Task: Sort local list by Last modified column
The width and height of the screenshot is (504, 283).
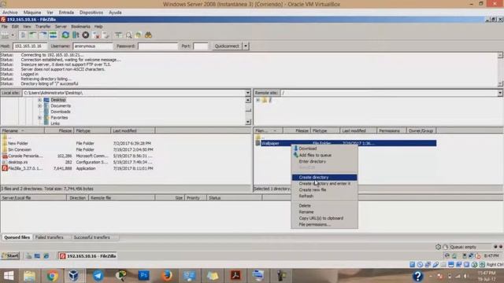Action: pos(133,131)
